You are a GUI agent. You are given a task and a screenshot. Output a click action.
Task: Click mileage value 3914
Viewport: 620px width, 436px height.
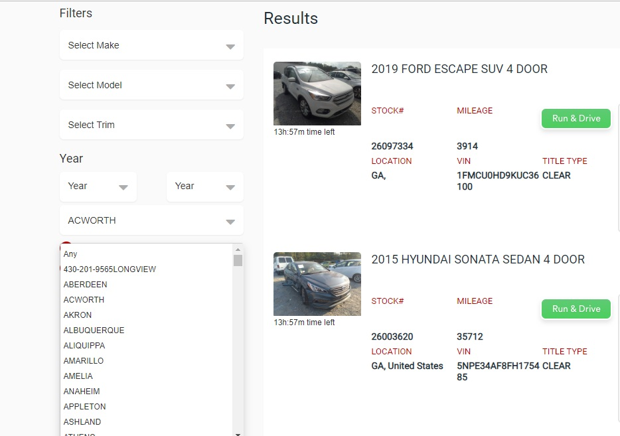(467, 146)
